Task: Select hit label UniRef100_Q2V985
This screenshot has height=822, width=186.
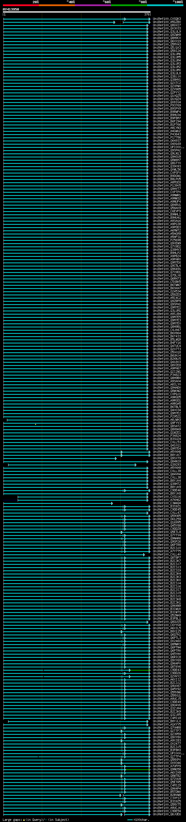Action: [167, 89]
